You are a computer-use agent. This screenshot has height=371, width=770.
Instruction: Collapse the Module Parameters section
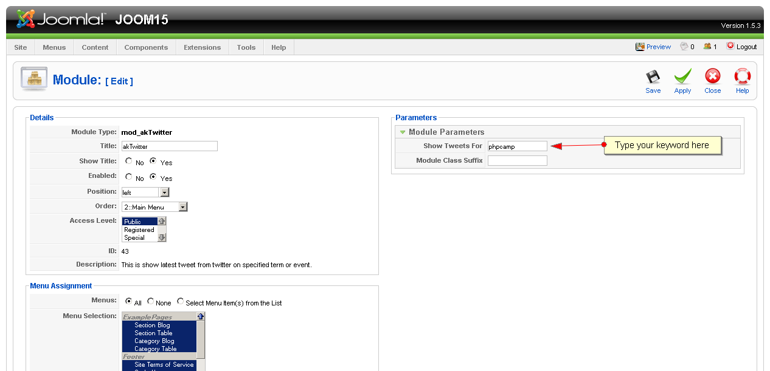[403, 132]
